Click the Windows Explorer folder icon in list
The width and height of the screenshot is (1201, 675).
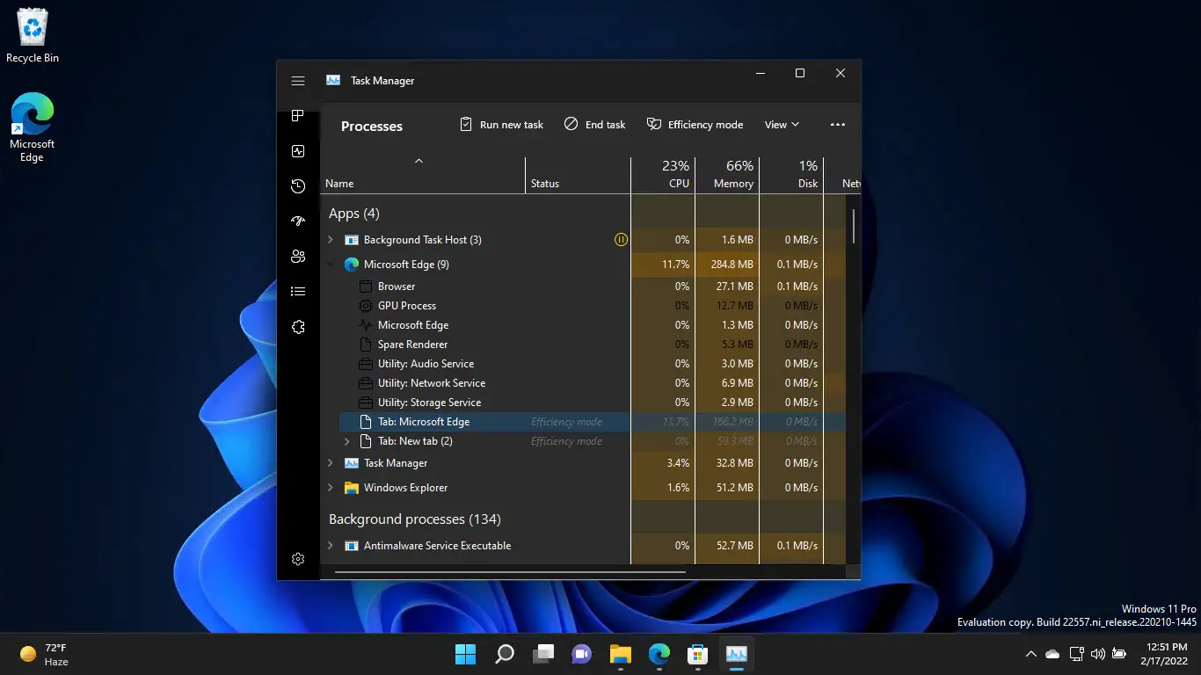click(352, 488)
